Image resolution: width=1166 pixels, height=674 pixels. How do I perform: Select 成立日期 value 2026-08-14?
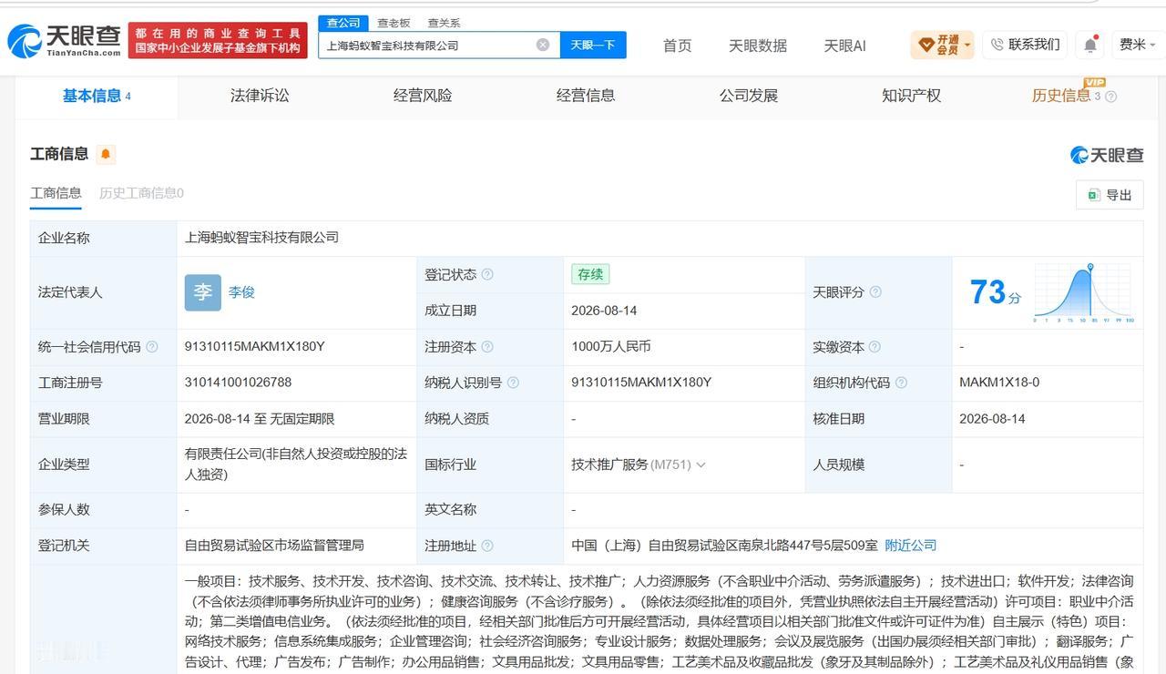coord(604,311)
